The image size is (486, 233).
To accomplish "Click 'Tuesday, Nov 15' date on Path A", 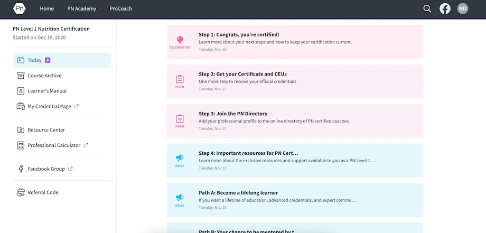I will pyautogui.click(x=212, y=208).
